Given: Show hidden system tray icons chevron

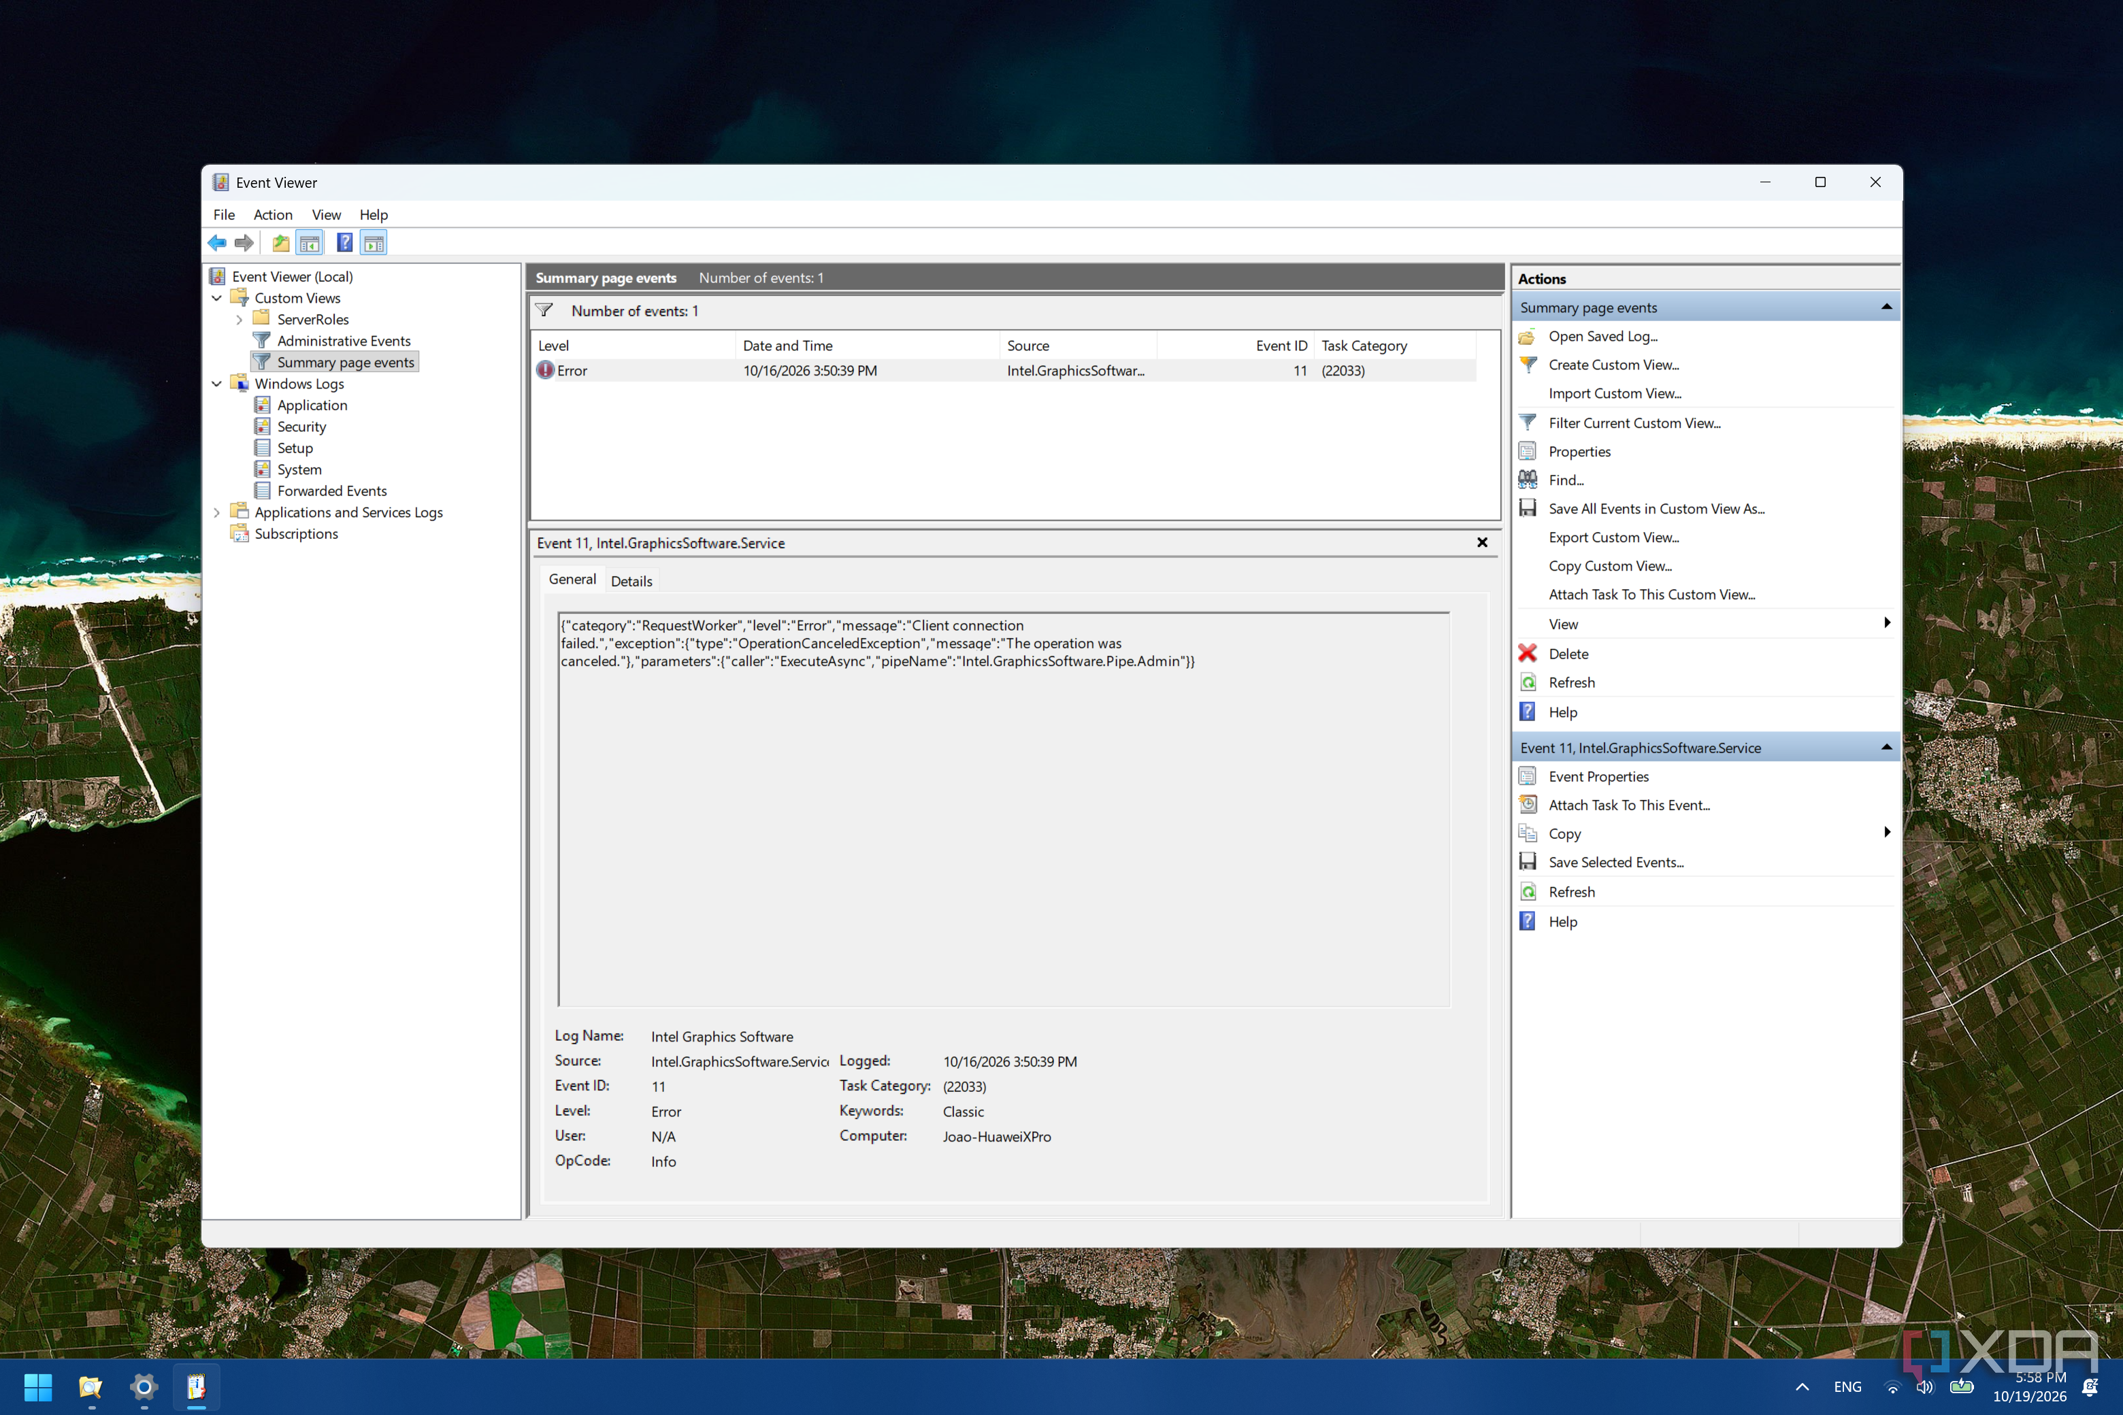Looking at the screenshot, I should coord(1802,1387).
